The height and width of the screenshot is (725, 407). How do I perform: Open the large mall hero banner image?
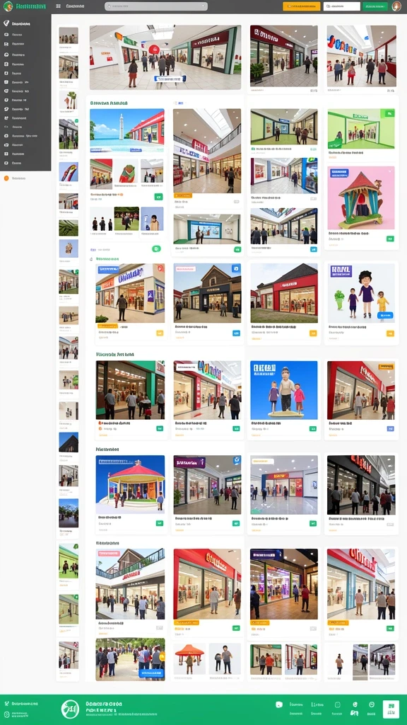click(x=165, y=57)
